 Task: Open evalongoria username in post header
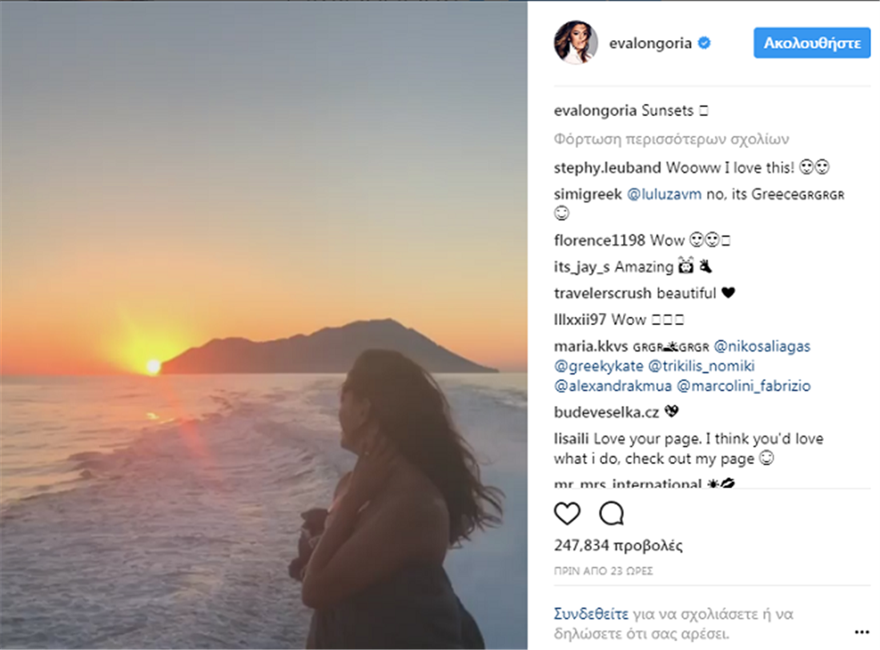point(650,43)
